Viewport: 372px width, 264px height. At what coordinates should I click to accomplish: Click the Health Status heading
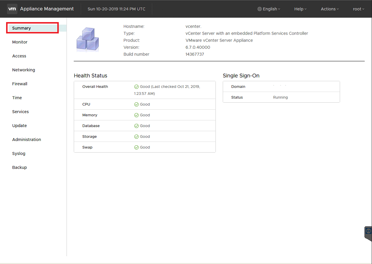[90, 76]
